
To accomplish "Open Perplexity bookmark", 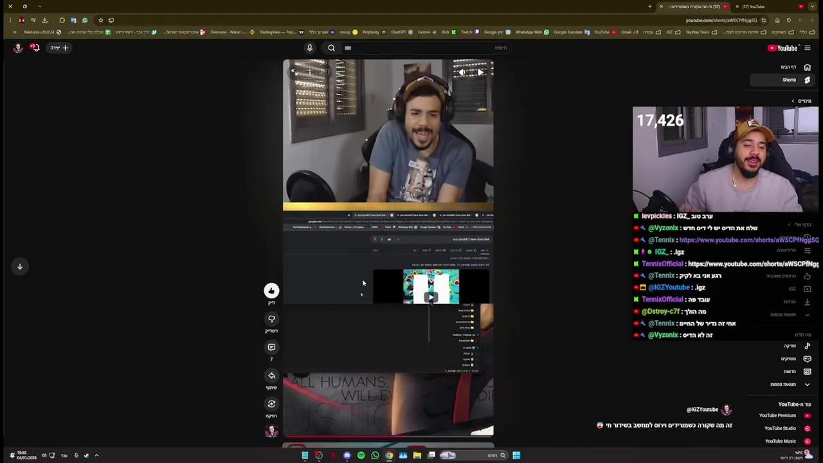I will click(x=373, y=32).
